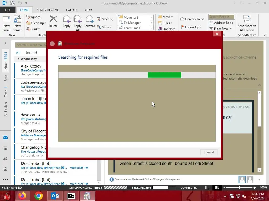
Task: Click the Ignore conversation icon
Action: 33,17
